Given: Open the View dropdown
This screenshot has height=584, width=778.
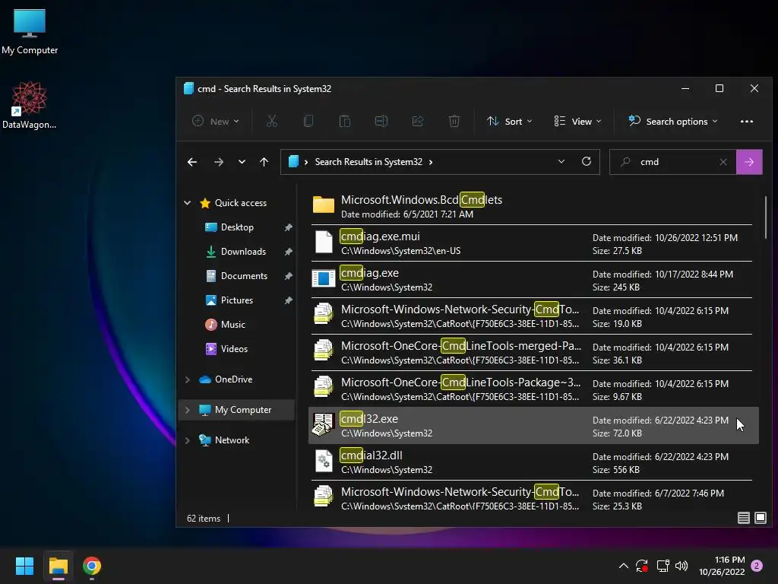Looking at the screenshot, I should click(x=577, y=121).
